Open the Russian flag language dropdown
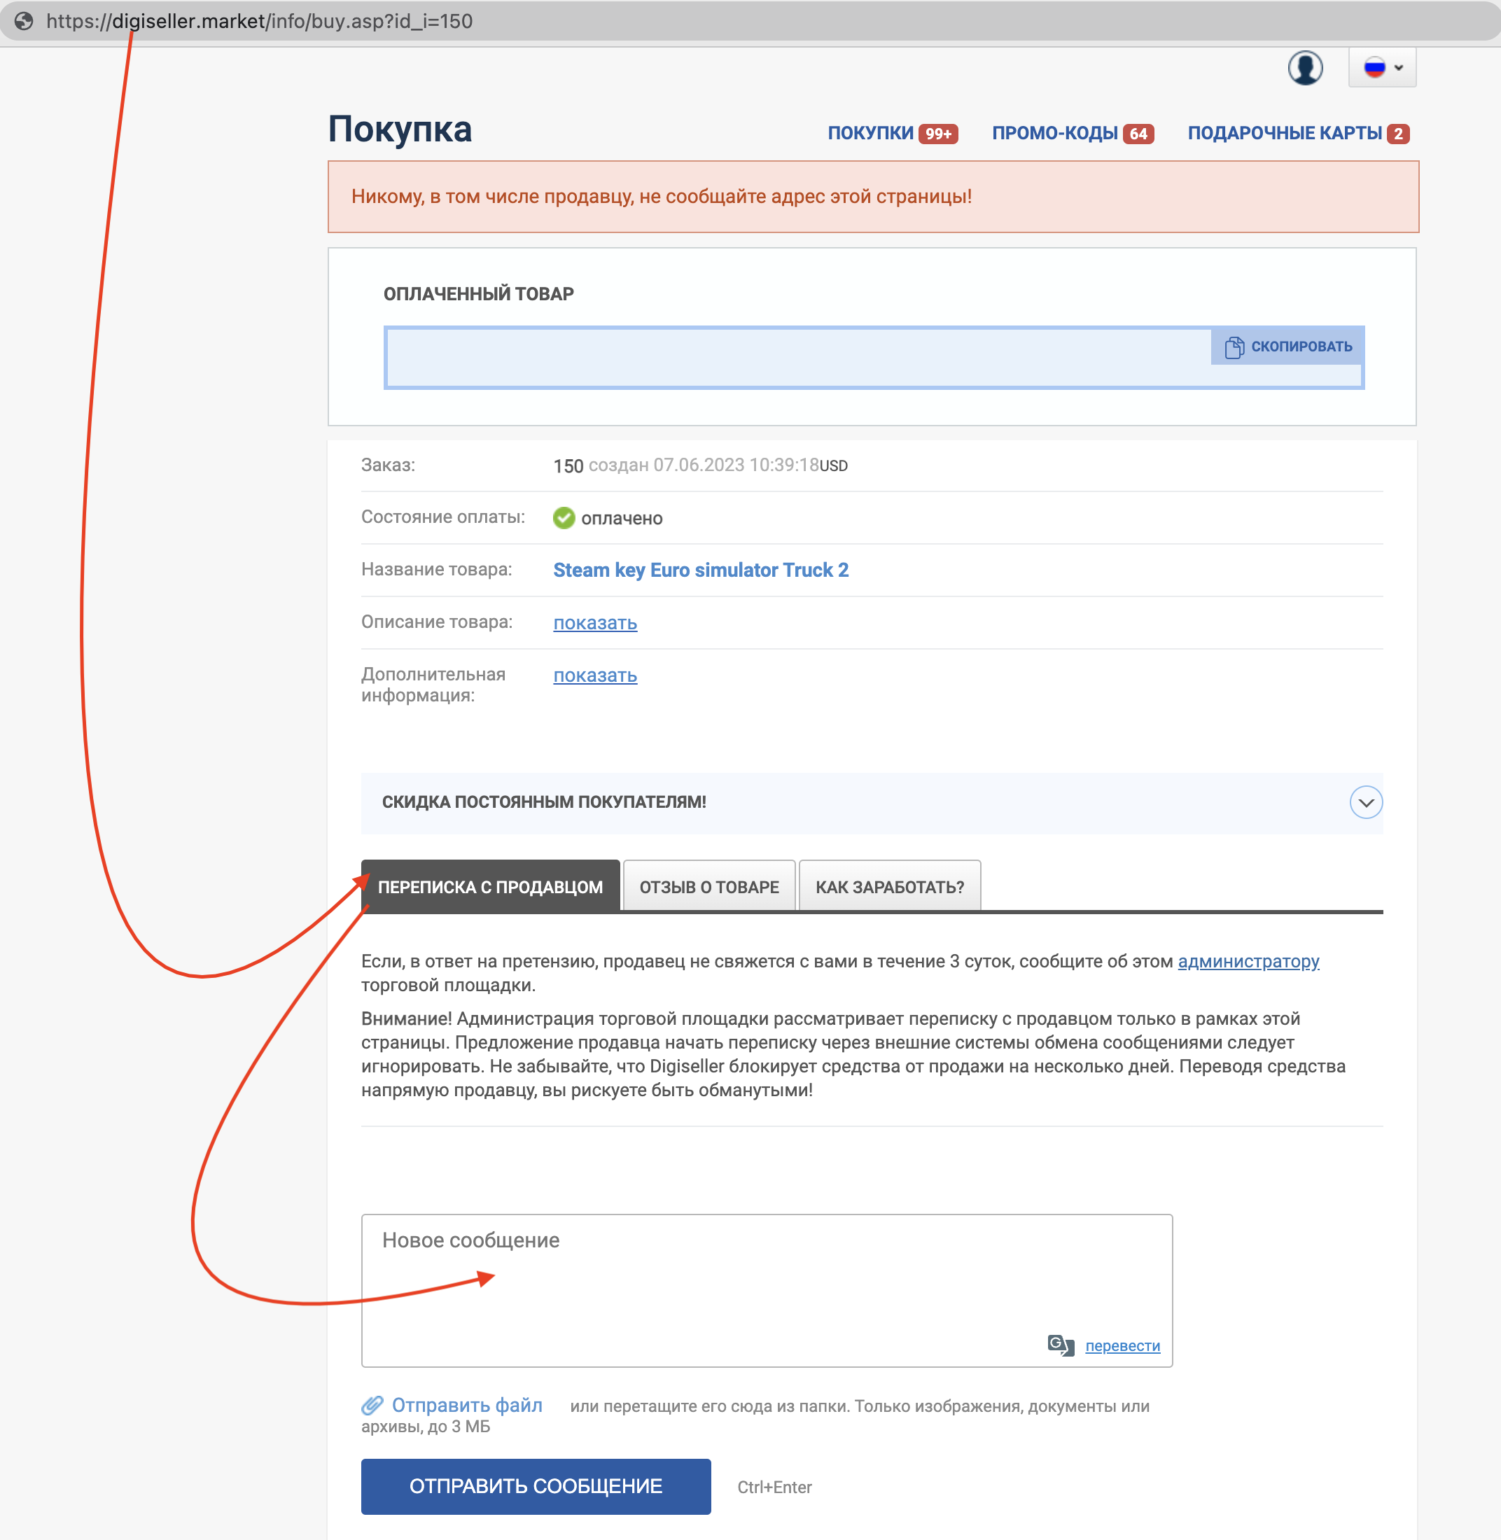The height and width of the screenshot is (1540, 1501). 1382,68
